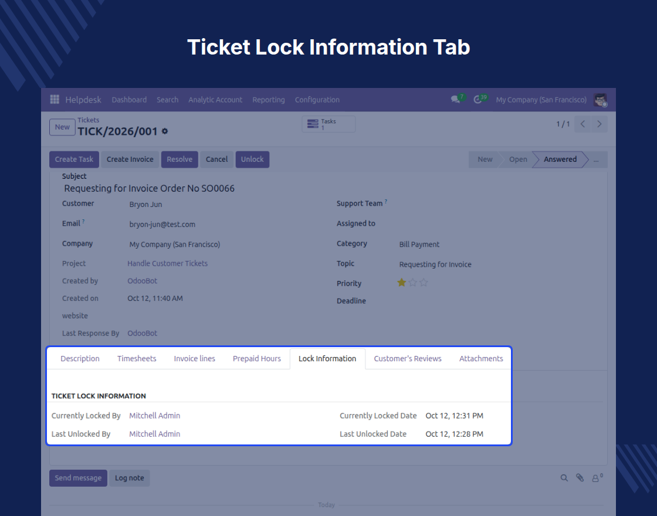Open the apps grid menu icon
Image resolution: width=657 pixels, height=516 pixels.
(55, 99)
